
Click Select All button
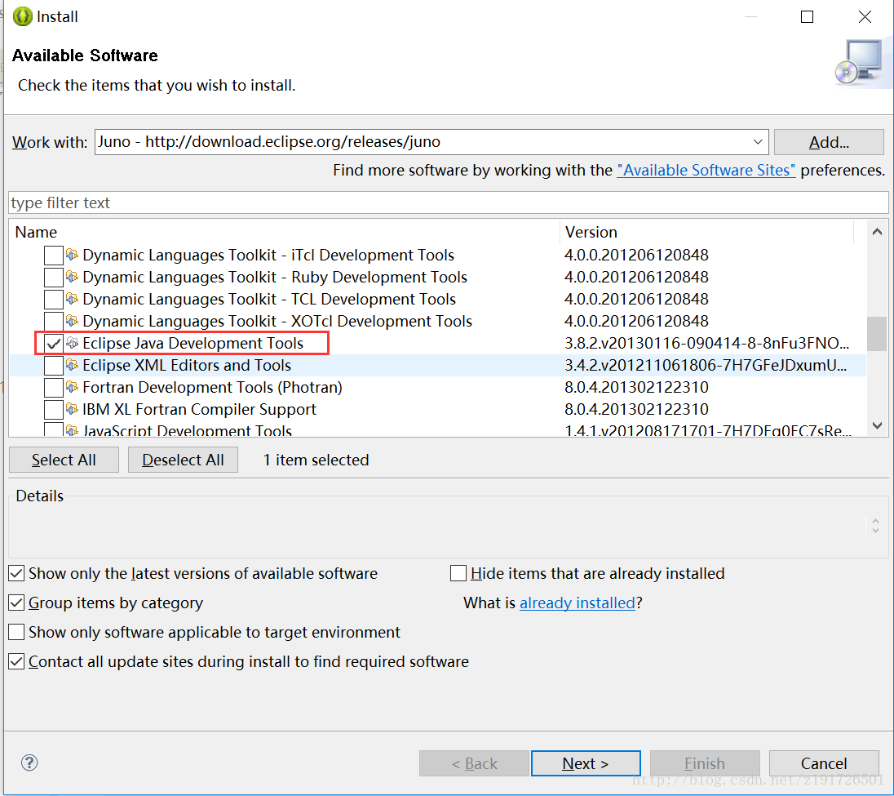click(x=64, y=460)
